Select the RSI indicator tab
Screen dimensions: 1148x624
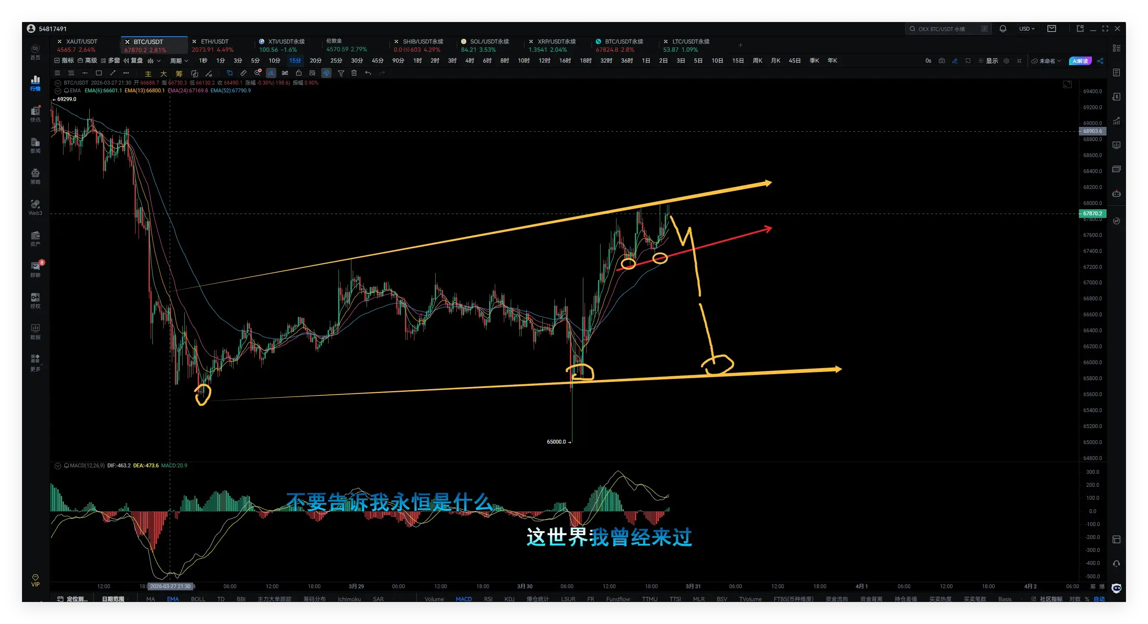(488, 599)
